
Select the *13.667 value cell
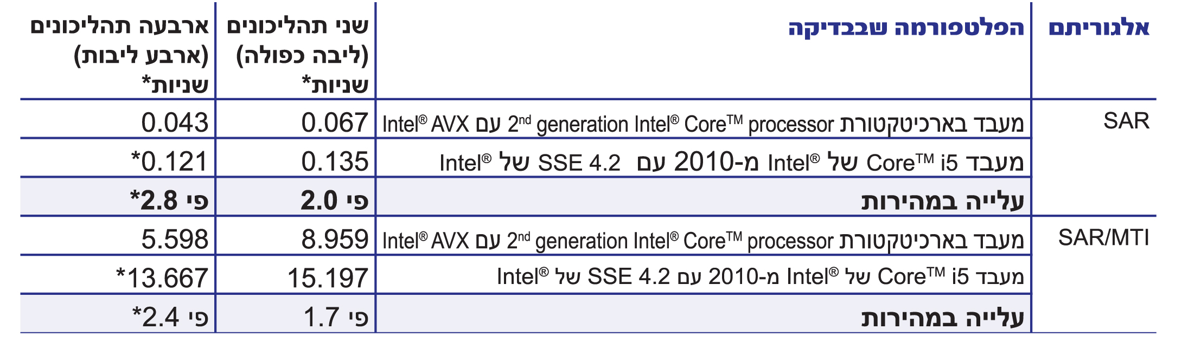(162, 278)
